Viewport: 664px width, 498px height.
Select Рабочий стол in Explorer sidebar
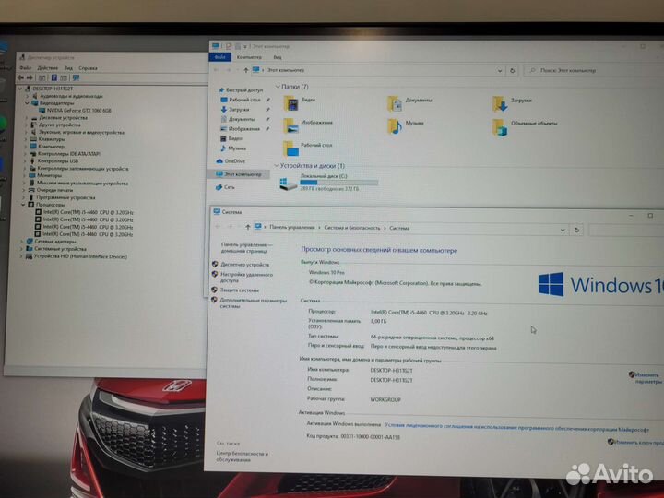coord(244,100)
